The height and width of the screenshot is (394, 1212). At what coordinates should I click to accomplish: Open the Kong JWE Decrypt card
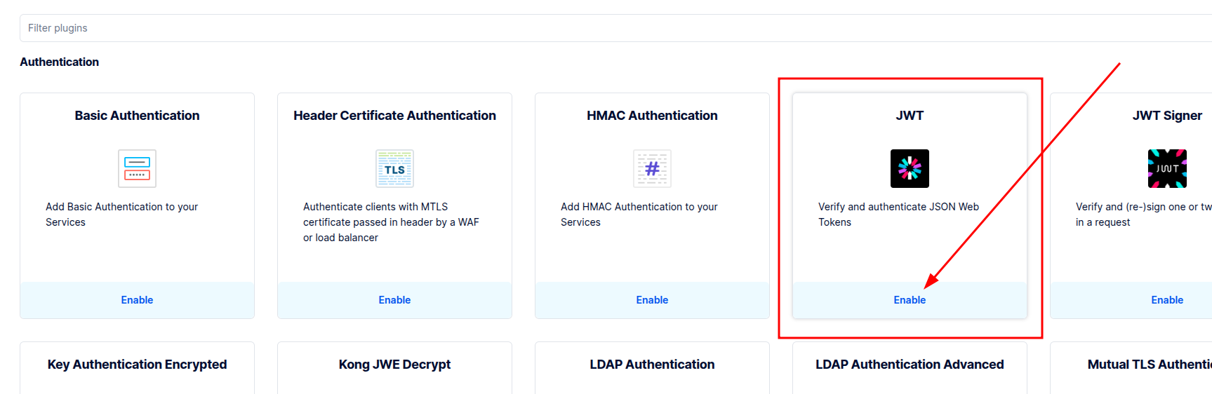pyautogui.click(x=394, y=365)
